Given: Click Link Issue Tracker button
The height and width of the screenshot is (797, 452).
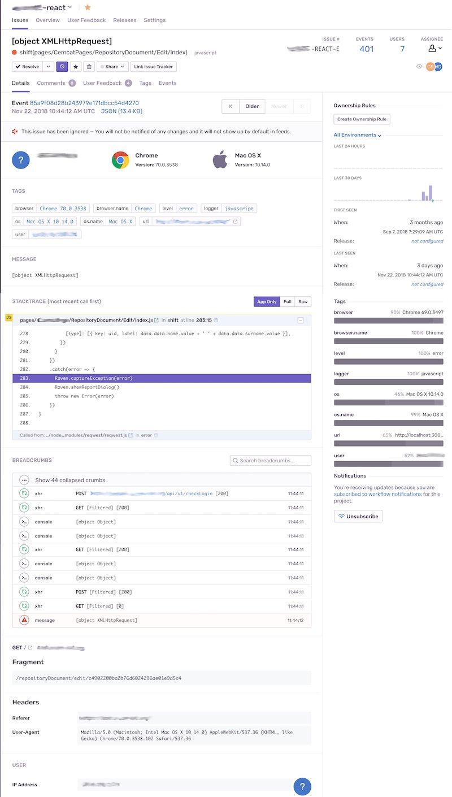Looking at the screenshot, I should 154,67.
